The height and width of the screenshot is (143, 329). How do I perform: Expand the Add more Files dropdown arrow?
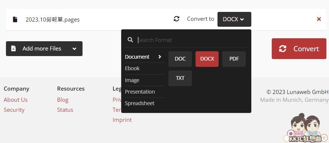pos(74,49)
